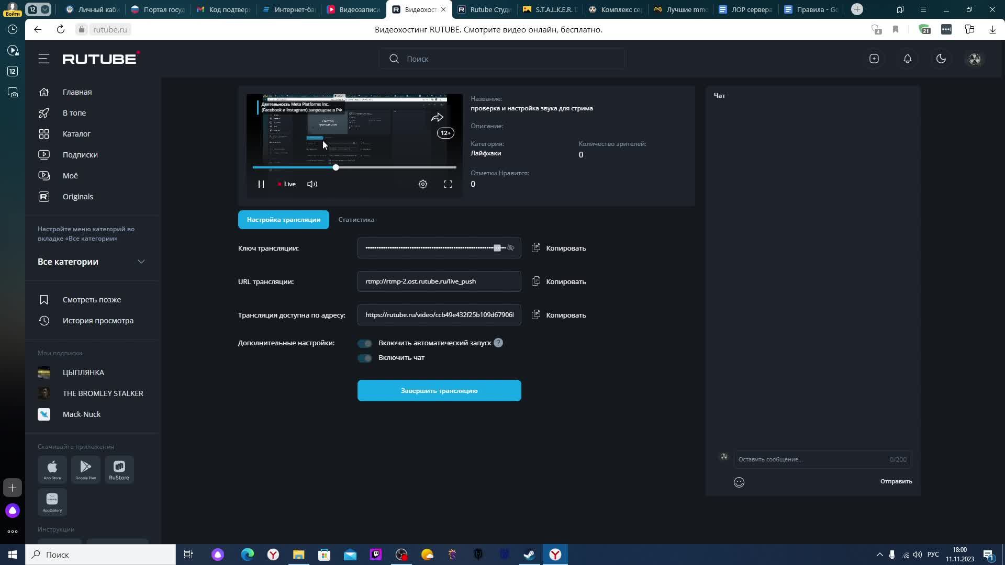The width and height of the screenshot is (1005, 565).
Task: Open Google Play download link
Action: click(x=86, y=469)
